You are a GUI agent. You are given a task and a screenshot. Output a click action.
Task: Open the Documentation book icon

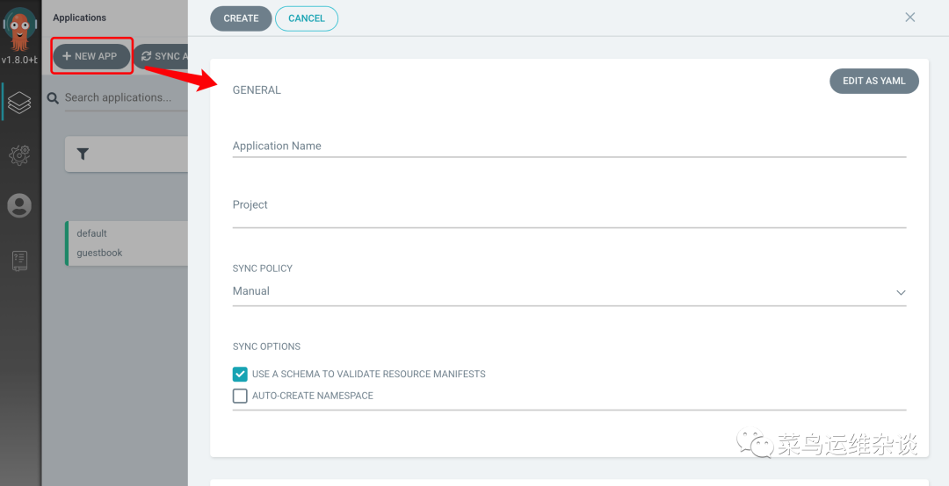pos(19,261)
